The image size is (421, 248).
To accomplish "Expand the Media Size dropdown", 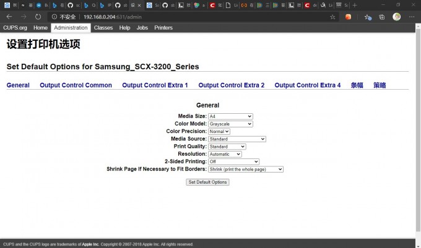I will (230, 116).
